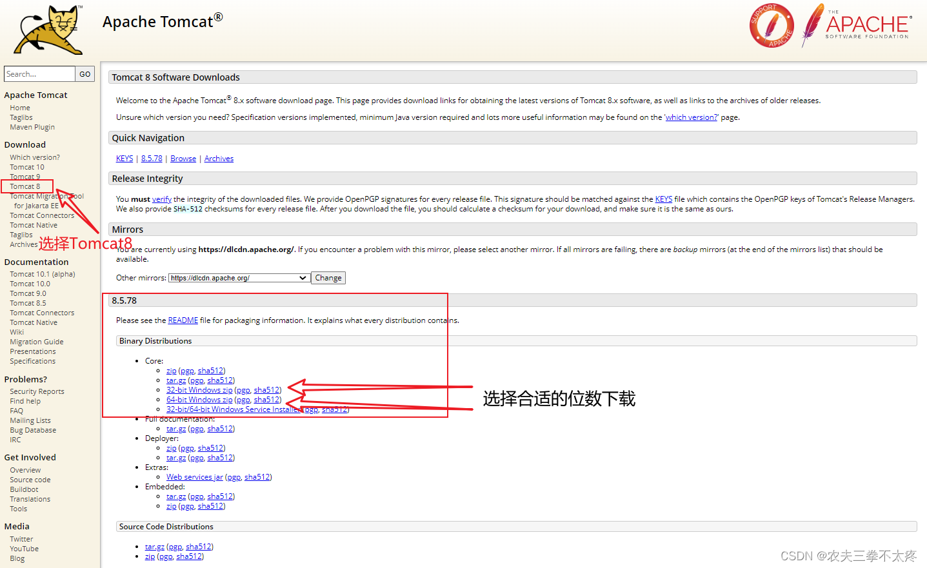Open YouTube under Media
This screenshot has width=927, height=568.
24,549
